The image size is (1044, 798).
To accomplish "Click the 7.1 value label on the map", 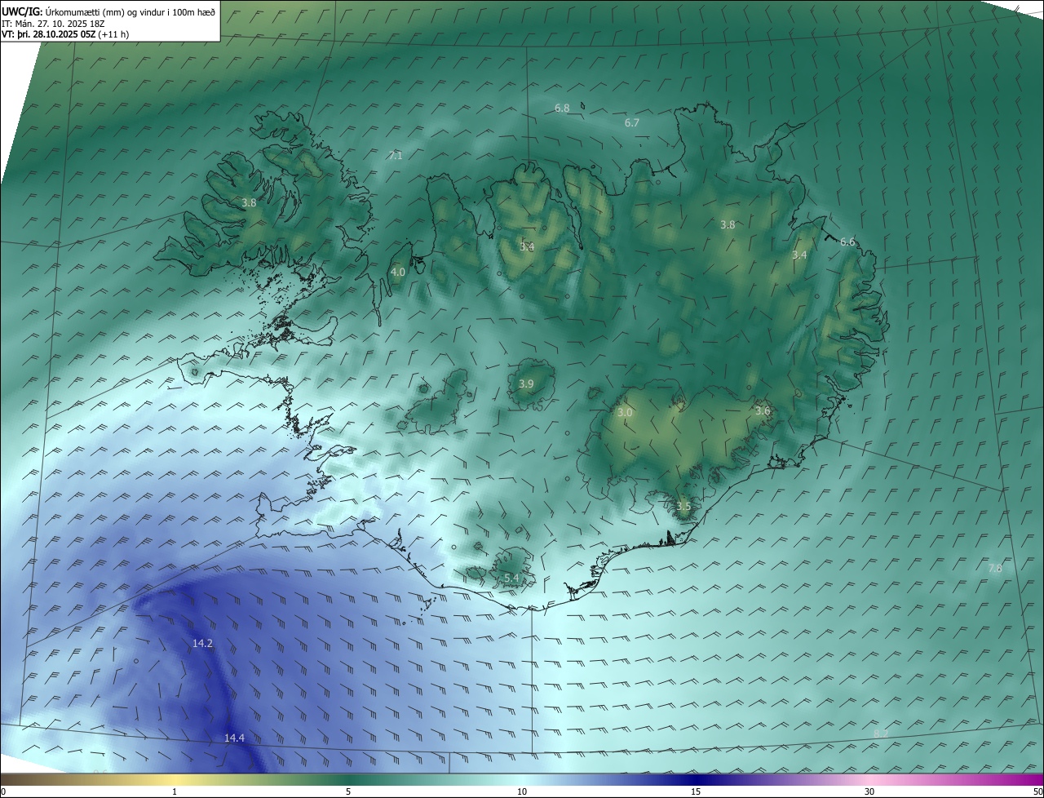I will pos(396,156).
